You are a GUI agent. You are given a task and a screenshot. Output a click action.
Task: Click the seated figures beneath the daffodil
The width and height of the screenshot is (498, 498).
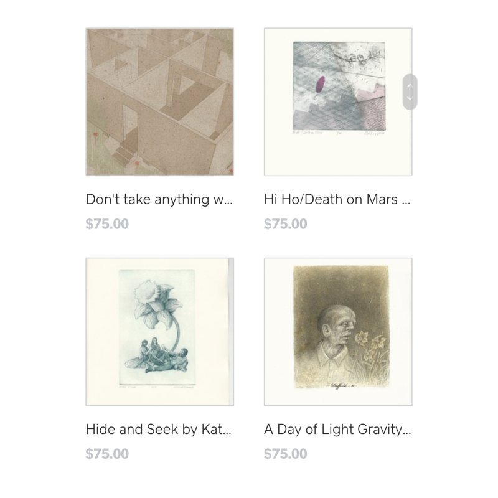click(157, 355)
